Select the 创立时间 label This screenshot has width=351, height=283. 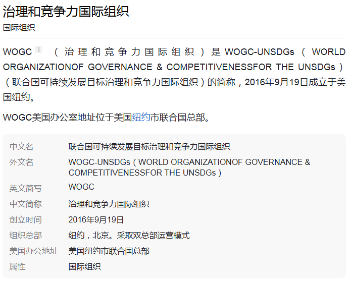click(x=25, y=220)
